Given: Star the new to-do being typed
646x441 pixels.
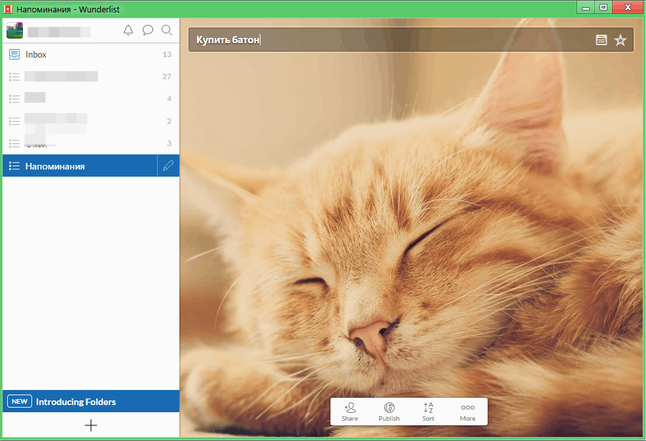Looking at the screenshot, I should point(620,40).
